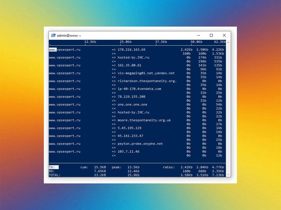The height and width of the screenshot is (210, 281).
Task: Click the 25.0Kb scale label
Action: [125, 41]
